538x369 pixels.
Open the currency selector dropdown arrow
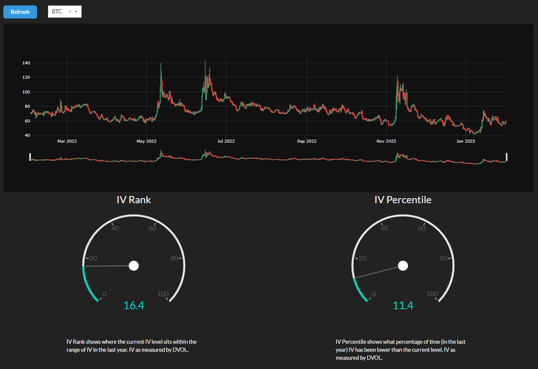75,12
